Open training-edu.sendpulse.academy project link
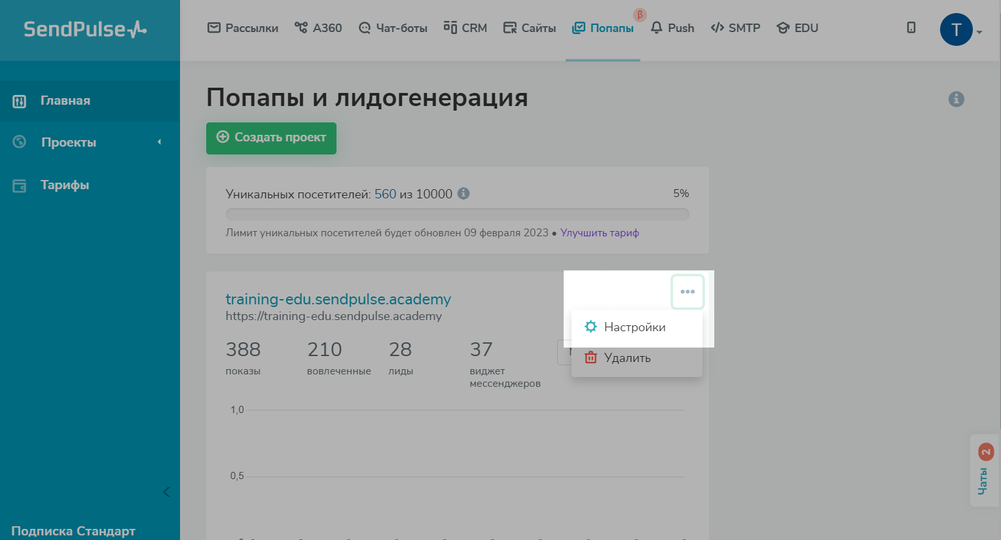Image resolution: width=1001 pixels, height=540 pixels. (x=338, y=299)
